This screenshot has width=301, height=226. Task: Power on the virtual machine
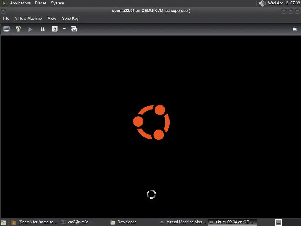click(30, 29)
